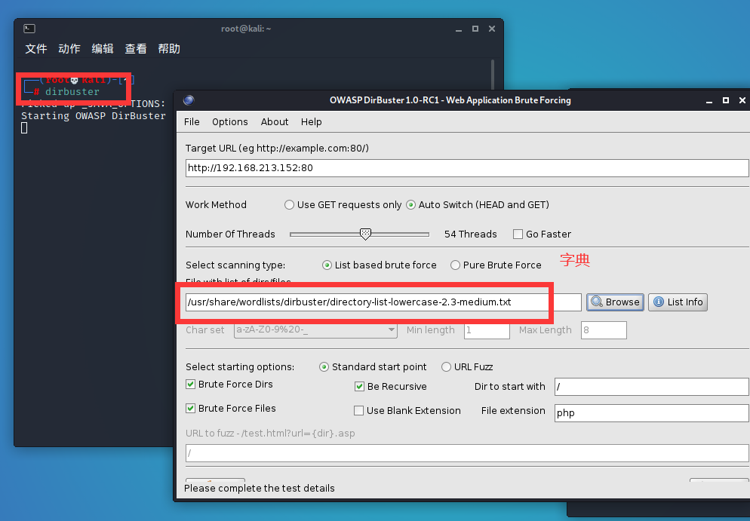Click the terminal window icon in titlebar
The width and height of the screenshot is (750, 521).
(x=29, y=29)
